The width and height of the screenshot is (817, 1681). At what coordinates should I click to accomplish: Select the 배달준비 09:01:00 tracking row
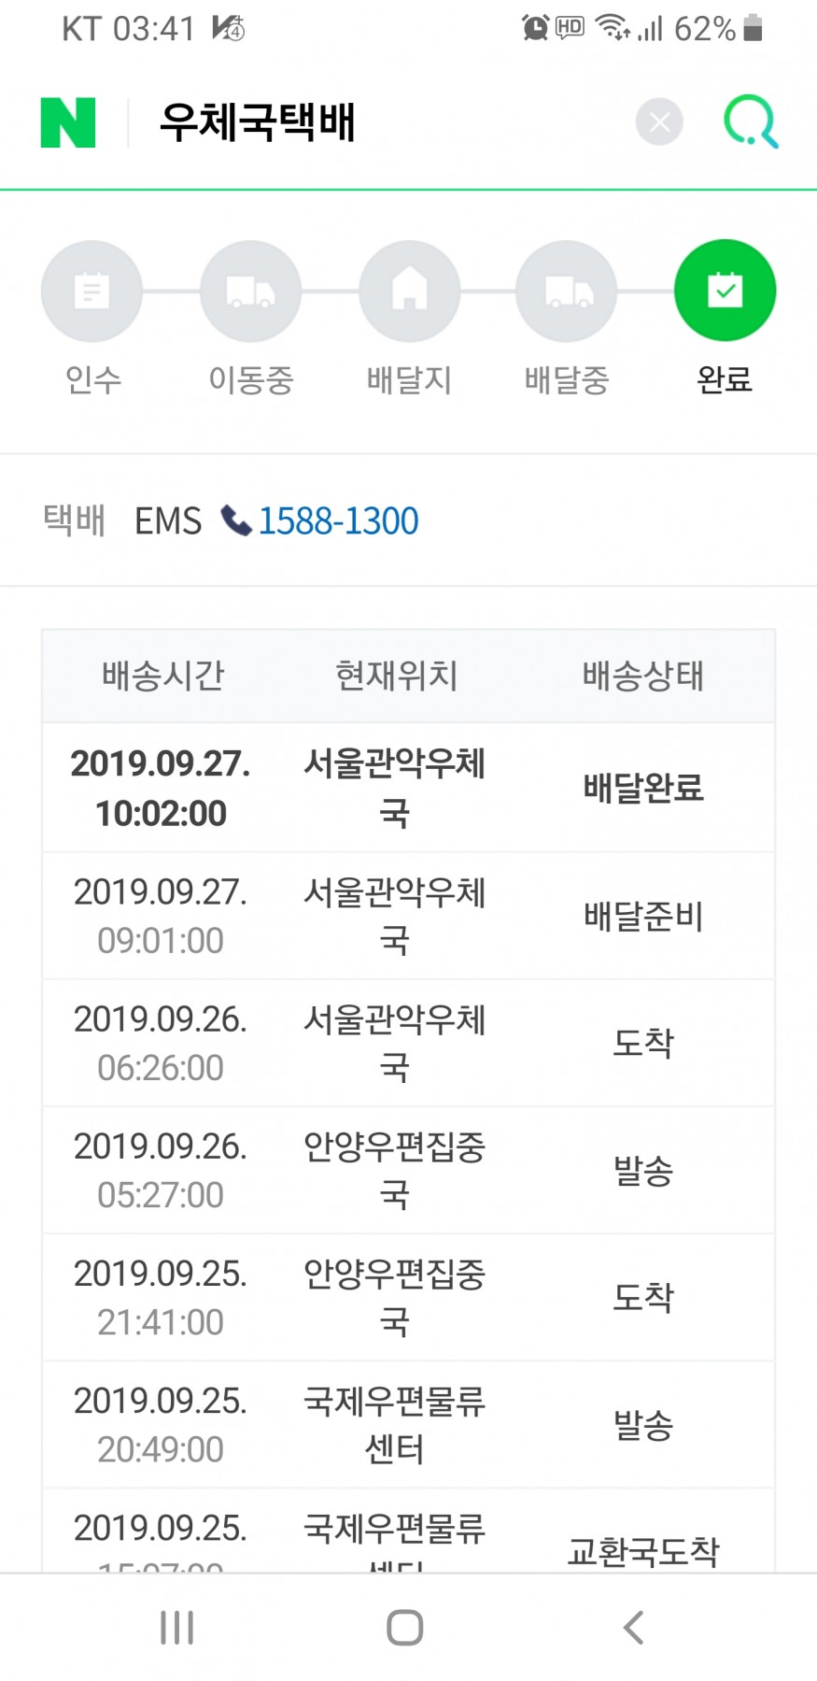[x=408, y=916]
